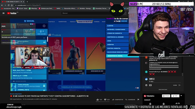The height and width of the screenshot is (109, 195).
Task: Click the lock icon on Twitch Articsttv row
Action: pos(44,86)
